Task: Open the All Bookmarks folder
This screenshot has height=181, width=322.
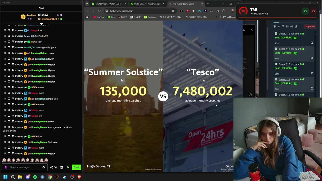Action: pos(230,17)
